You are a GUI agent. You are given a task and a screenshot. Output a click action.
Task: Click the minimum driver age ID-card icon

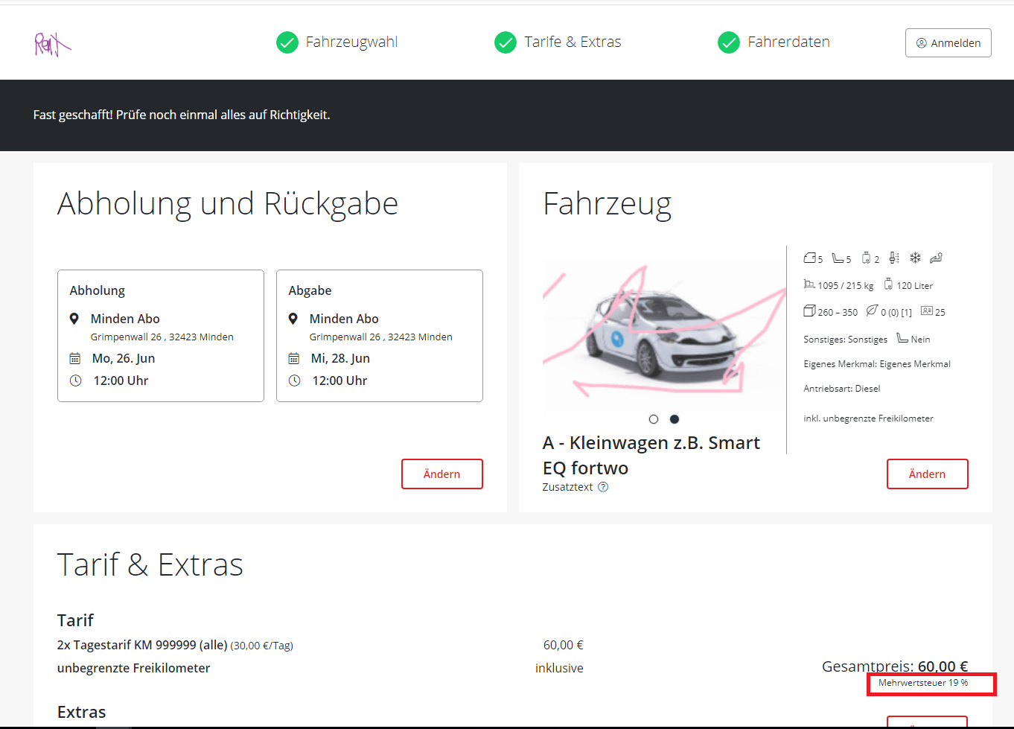pos(927,311)
